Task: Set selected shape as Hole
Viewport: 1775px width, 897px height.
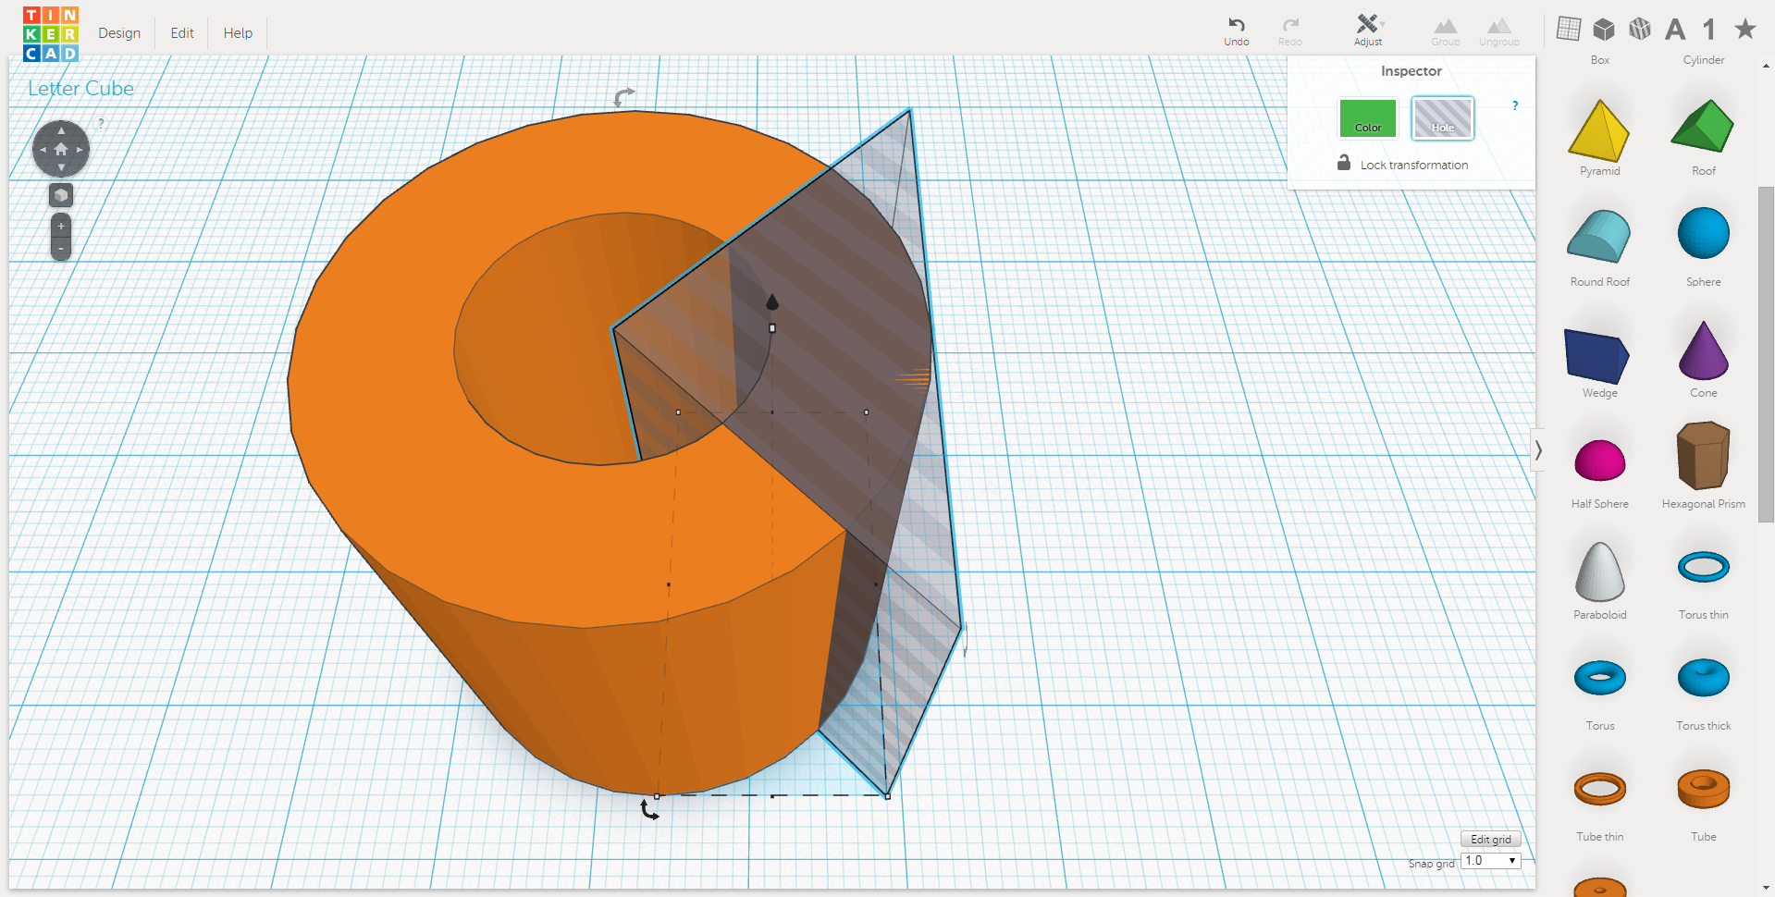Action: point(1442,118)
